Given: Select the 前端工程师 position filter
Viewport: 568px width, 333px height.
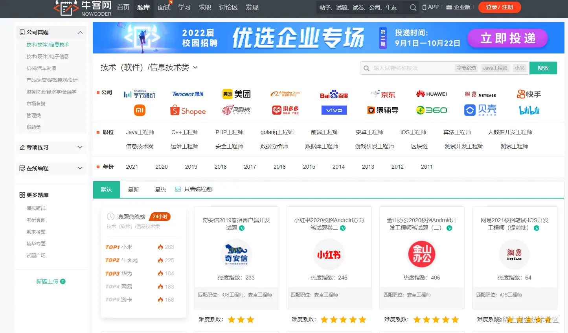Looking at the screenshot, I should (325, 132).
